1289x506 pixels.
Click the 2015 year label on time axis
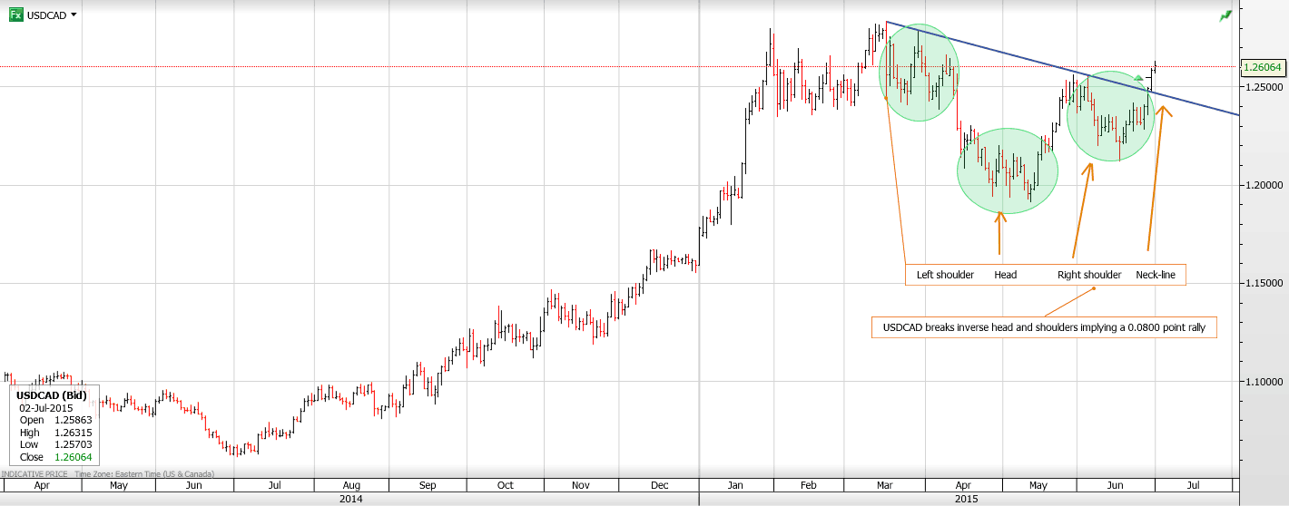point(966,499)
